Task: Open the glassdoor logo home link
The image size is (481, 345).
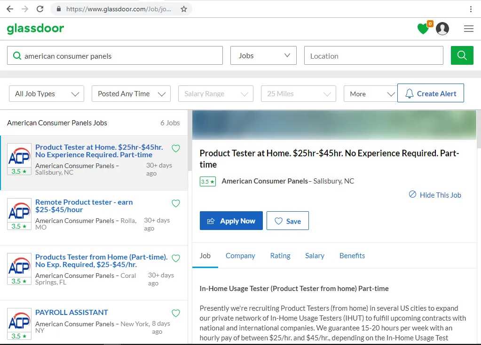Action: [35, 29]
